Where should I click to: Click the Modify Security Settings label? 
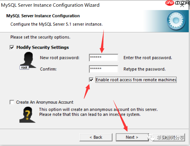coord(42,47)
